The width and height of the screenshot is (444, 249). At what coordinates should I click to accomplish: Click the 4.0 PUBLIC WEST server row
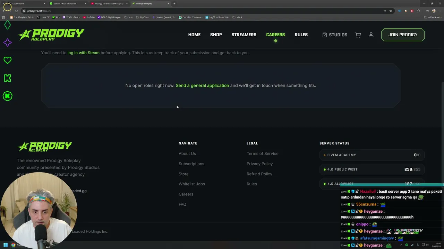point(372,169)
